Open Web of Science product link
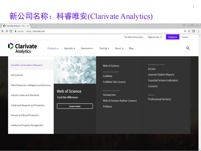 111,66
